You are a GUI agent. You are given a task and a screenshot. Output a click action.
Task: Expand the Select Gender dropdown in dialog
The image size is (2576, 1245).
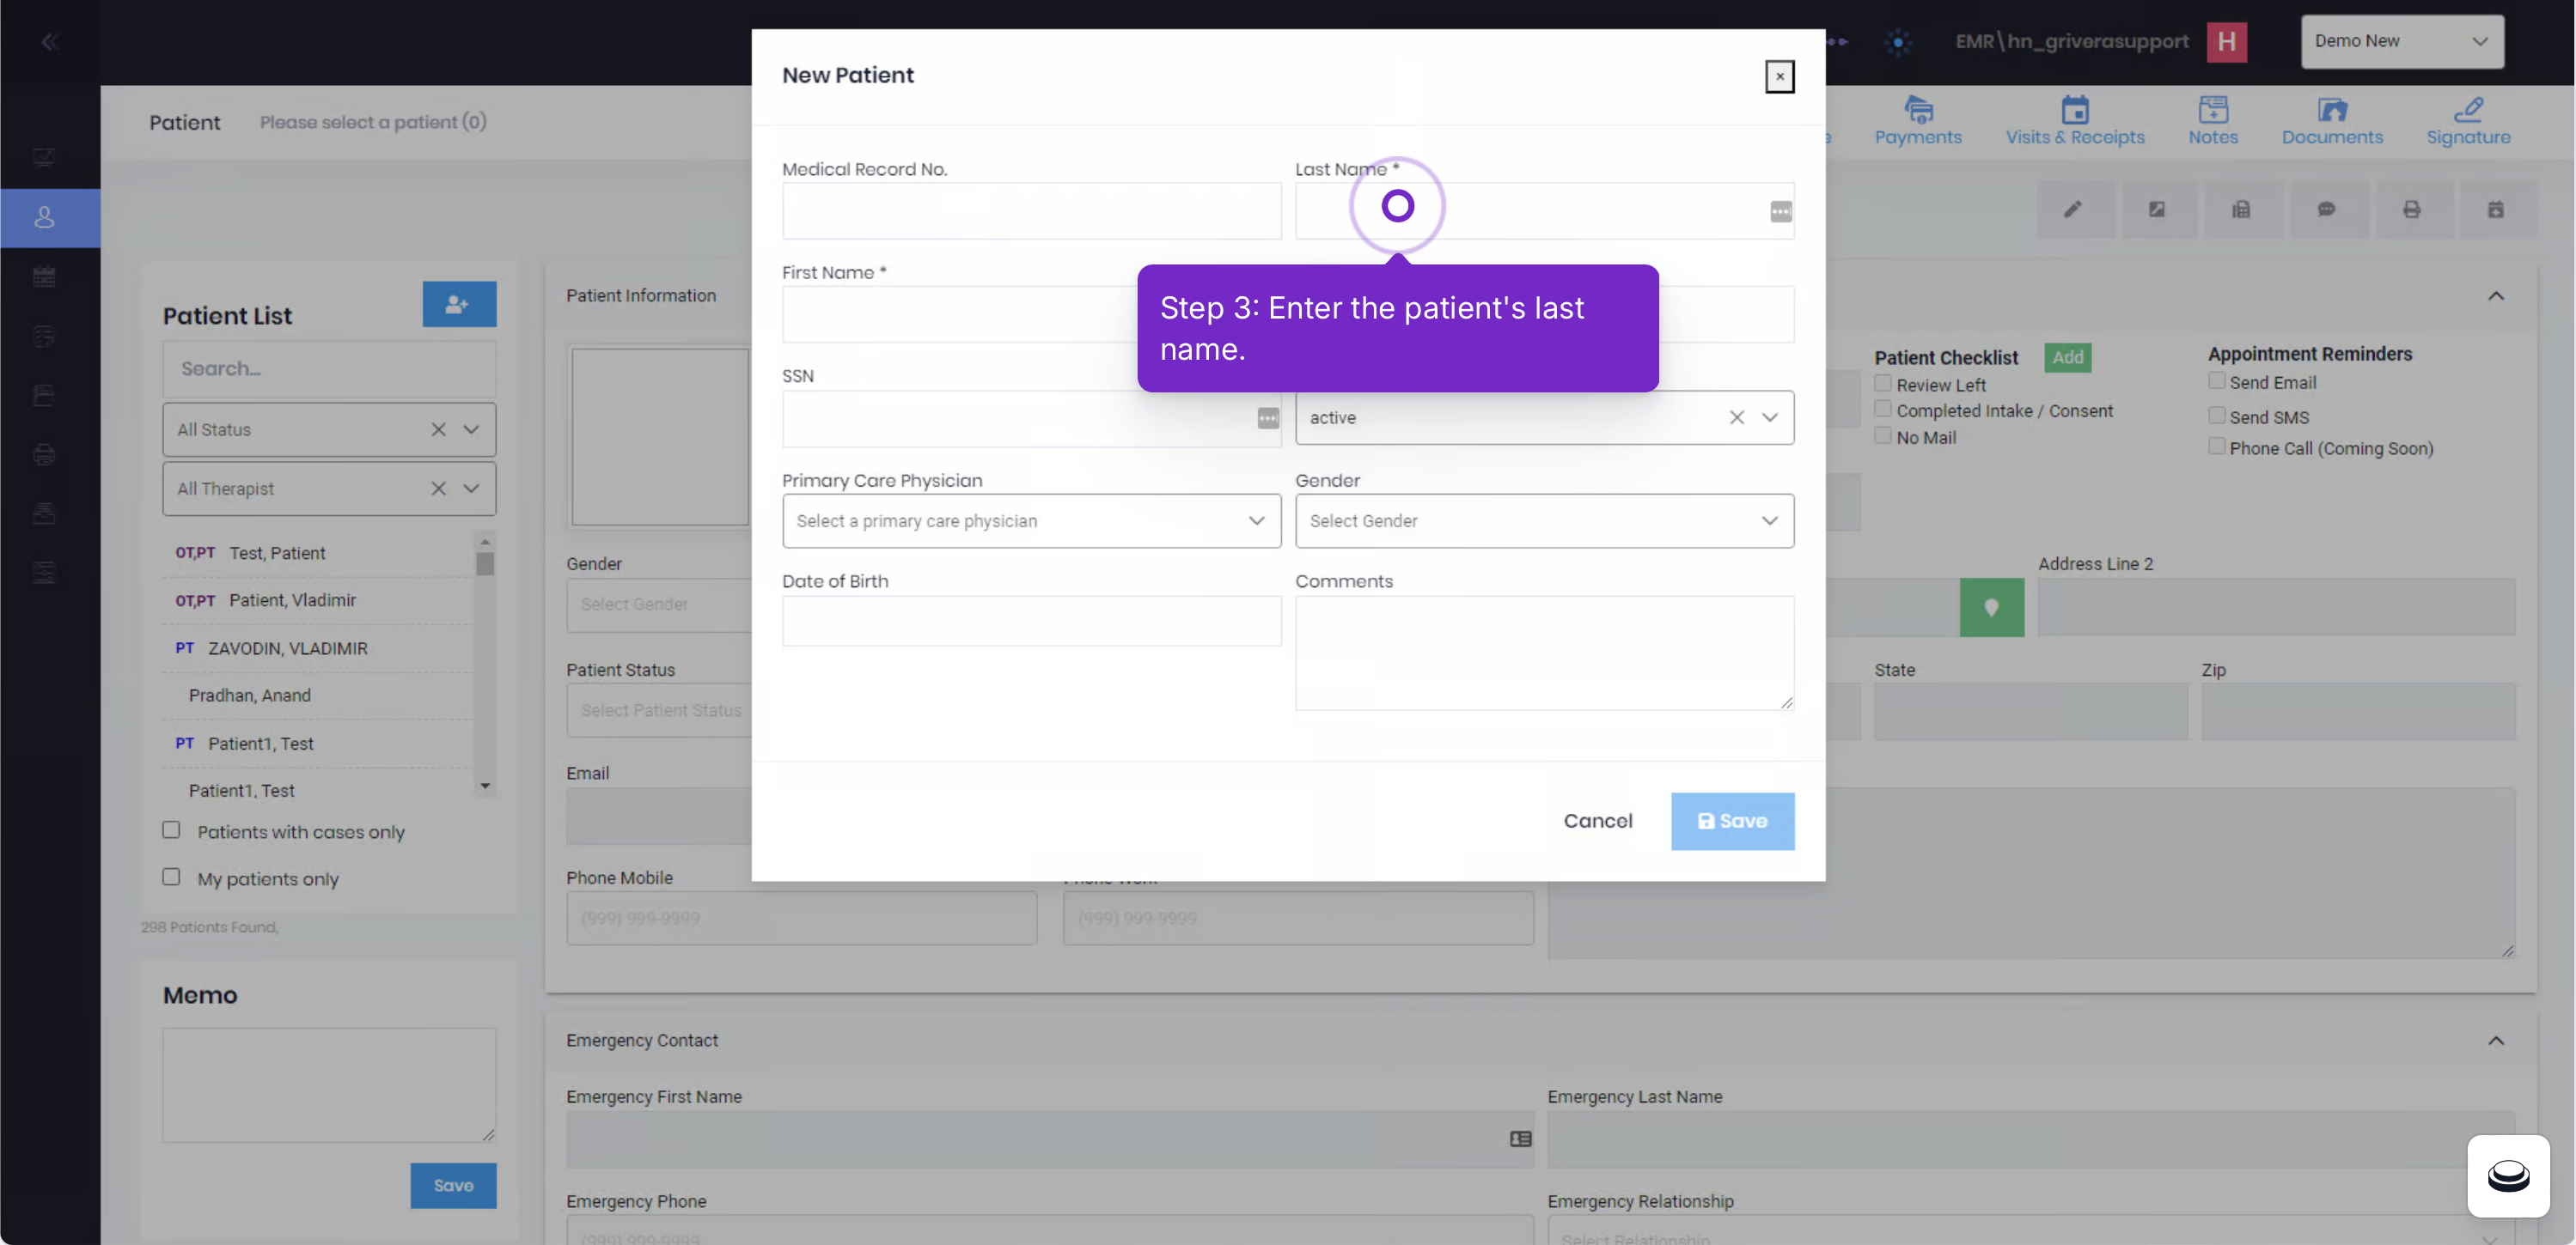coord(1544,520)
